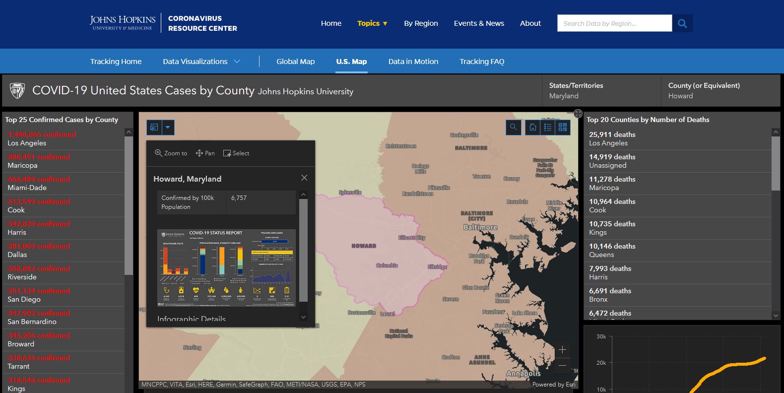Viewport: 784px width, 393px height.
Task: Click Select in the popup toolbar
Action: [x=236, y=153]
